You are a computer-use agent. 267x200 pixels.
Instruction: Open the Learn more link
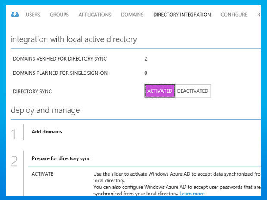[192, 194]
